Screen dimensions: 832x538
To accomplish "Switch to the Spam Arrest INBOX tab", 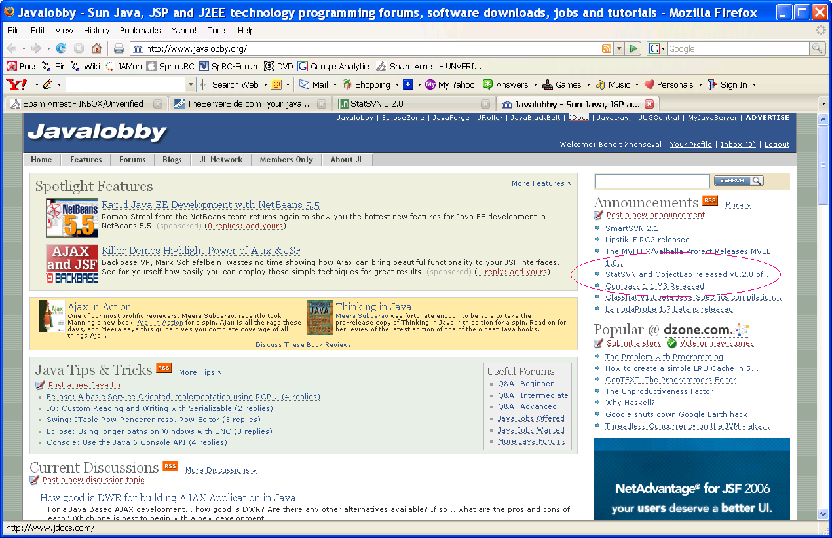I will pos(85,103).
